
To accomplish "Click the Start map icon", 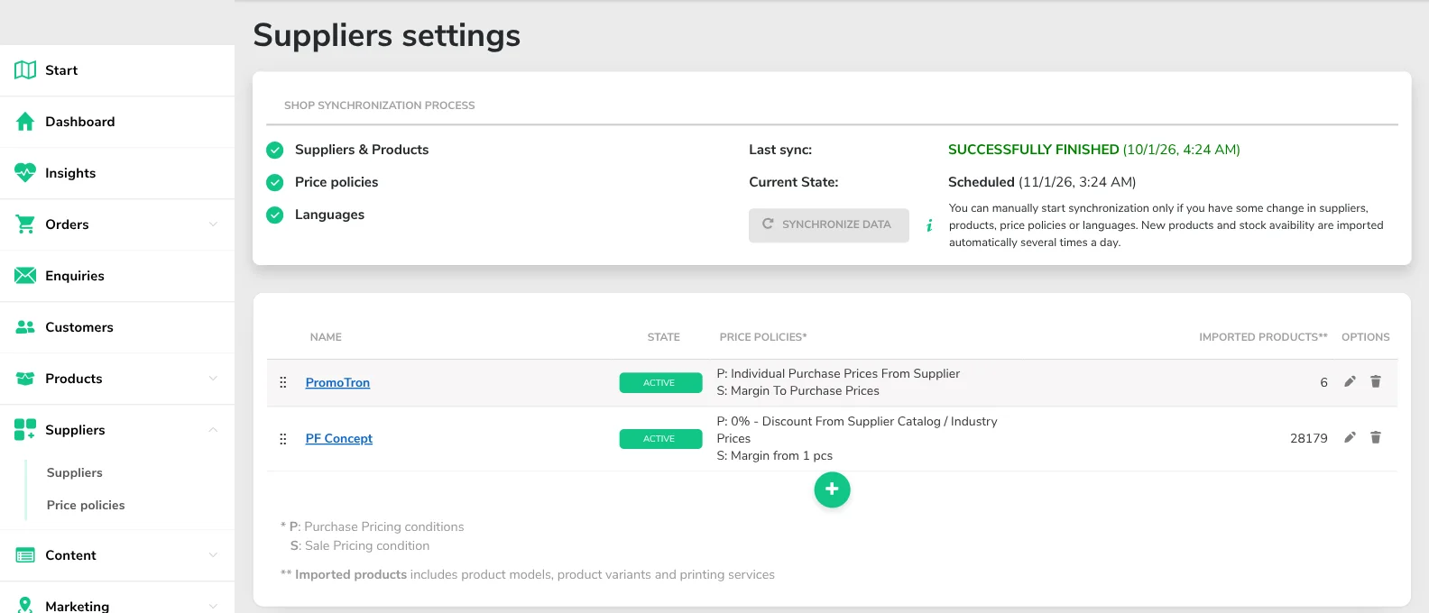I will pyautogui.click(x=25, y=70).
